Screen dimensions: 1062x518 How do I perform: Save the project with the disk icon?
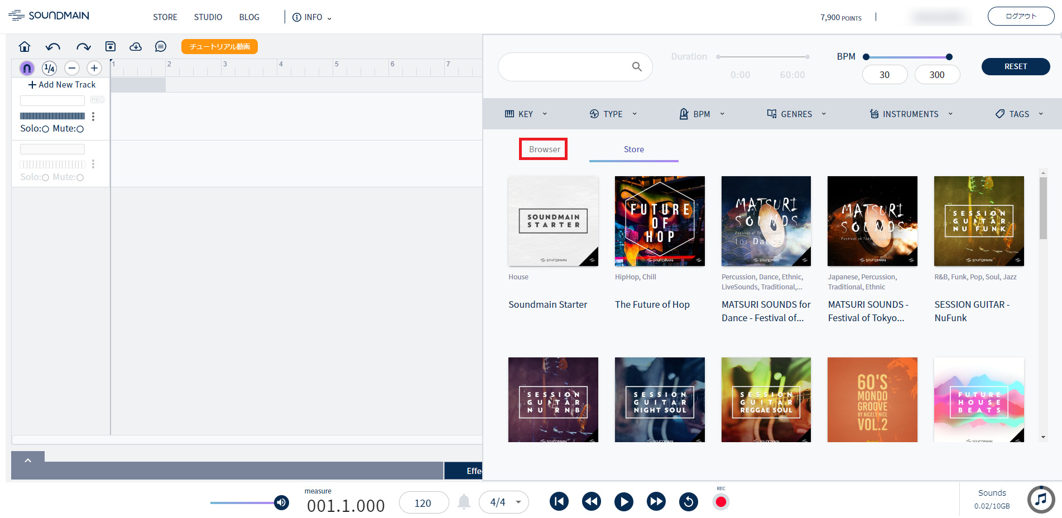click(110, 46)
